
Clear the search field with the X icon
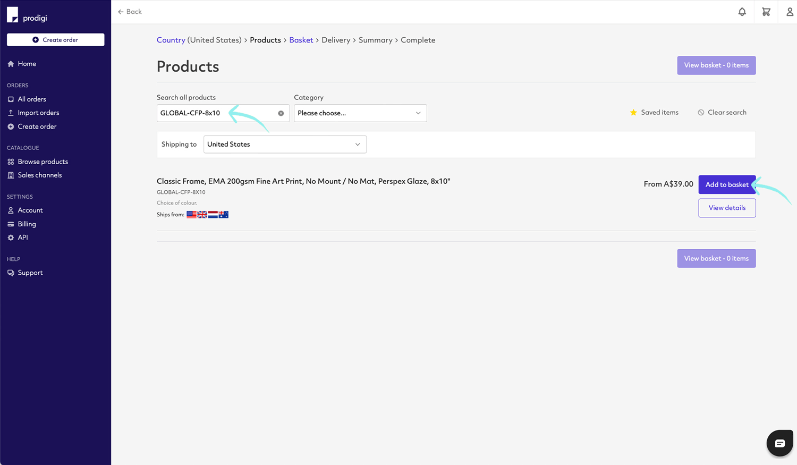(281, 113)
